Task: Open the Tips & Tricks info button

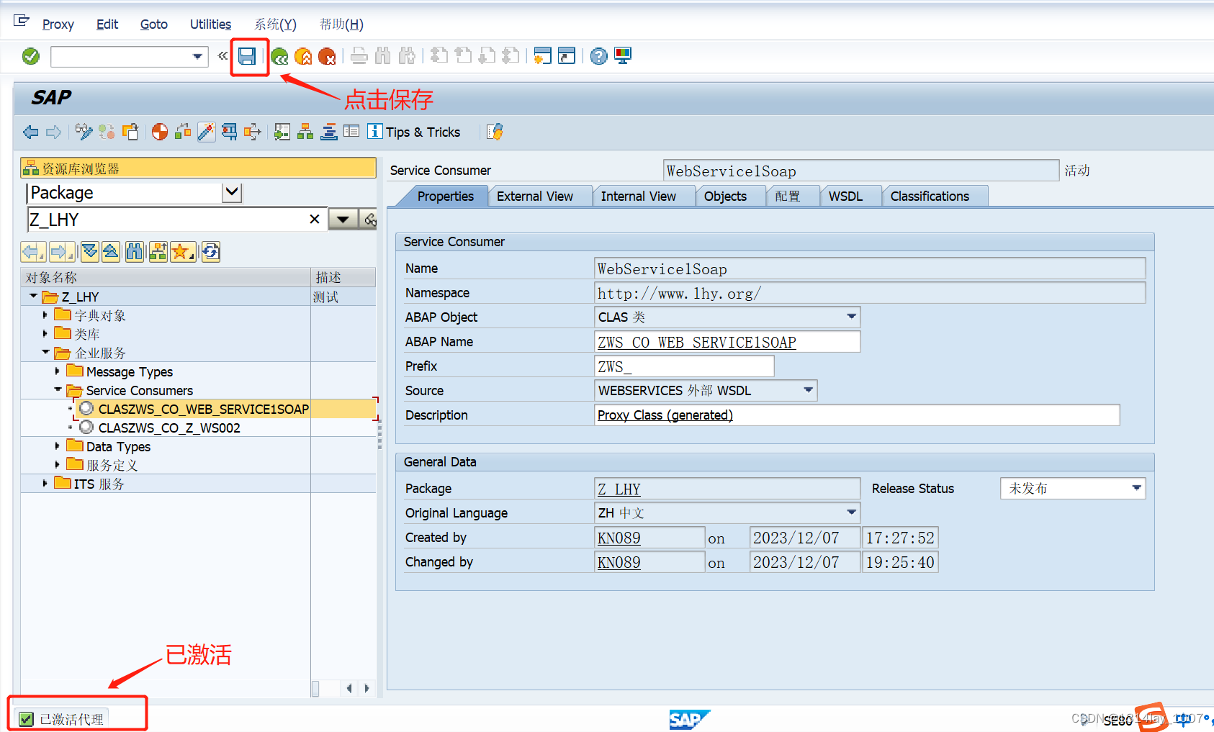Action: 414,132
